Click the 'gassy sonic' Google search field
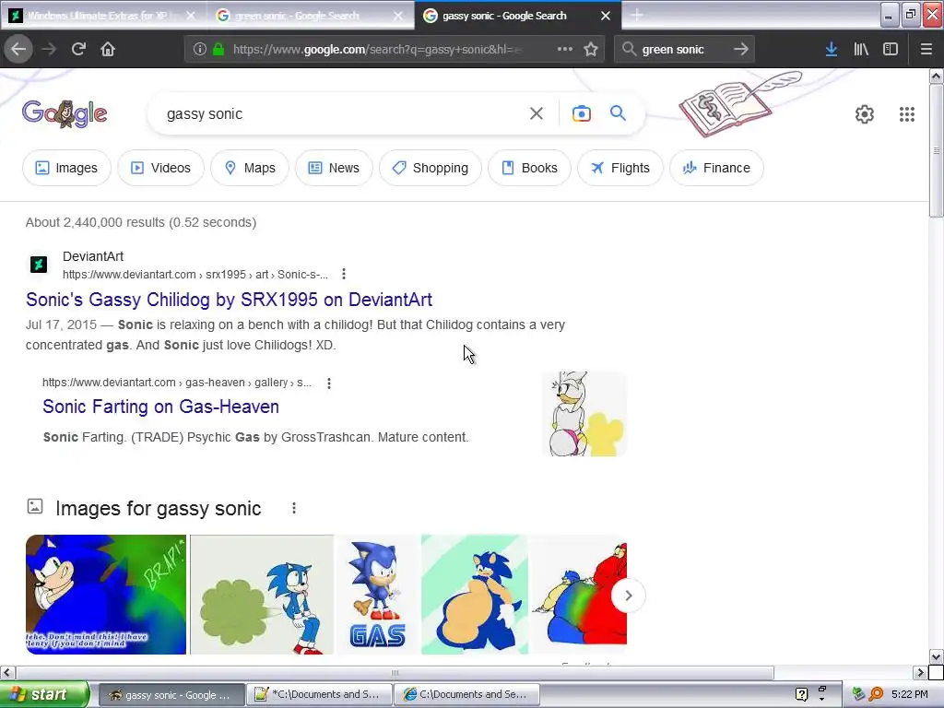Viewport: 944px width, 708px height. (343, 113)
